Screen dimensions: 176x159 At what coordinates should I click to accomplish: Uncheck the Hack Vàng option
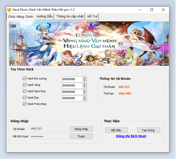point(25,85)
